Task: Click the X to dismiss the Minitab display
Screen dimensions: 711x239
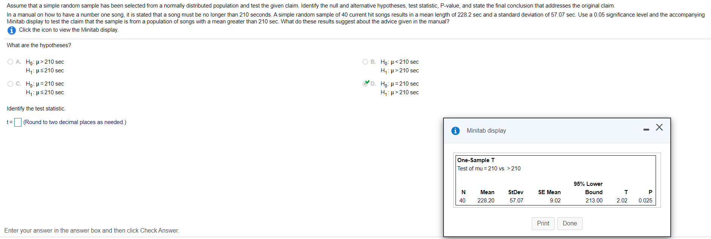Action: pyautogui.click(x=659, y=127)
